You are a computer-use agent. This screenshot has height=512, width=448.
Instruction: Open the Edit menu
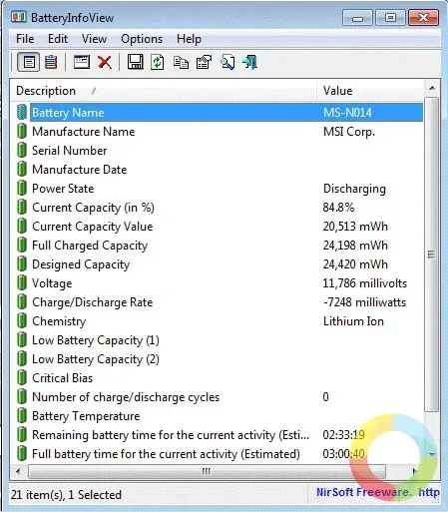point(58,39)
